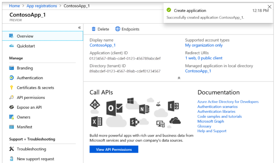
Task: Click the green success checkmark in notification
Action: coord(169,10)
